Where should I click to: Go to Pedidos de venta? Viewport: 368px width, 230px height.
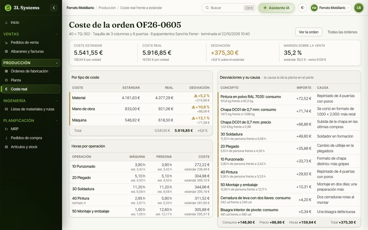(x=31, y=42)
